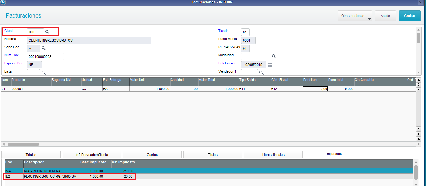Image resolution: width=426 pixels, height=186 pixels.
Task: Switch to the Totales tab
Action: click(31, 154)
